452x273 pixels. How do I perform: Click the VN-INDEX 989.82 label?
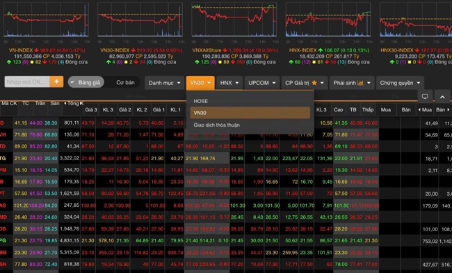click(x=47, y=50)
